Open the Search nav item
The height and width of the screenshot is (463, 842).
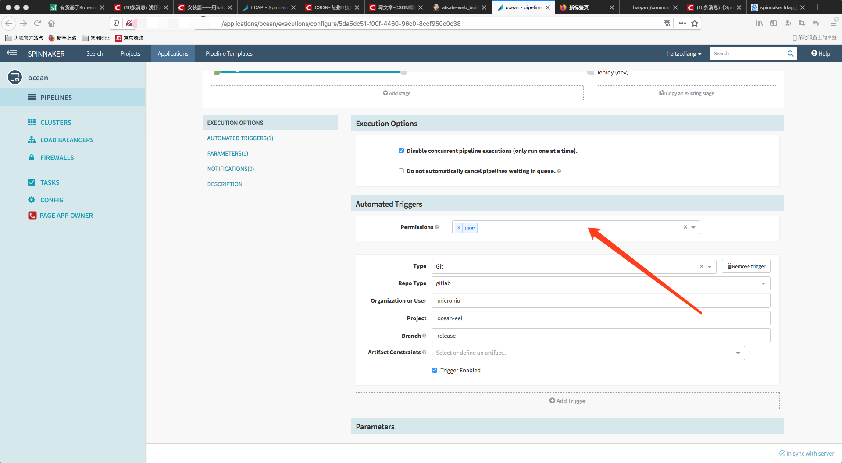pos(95,53)
